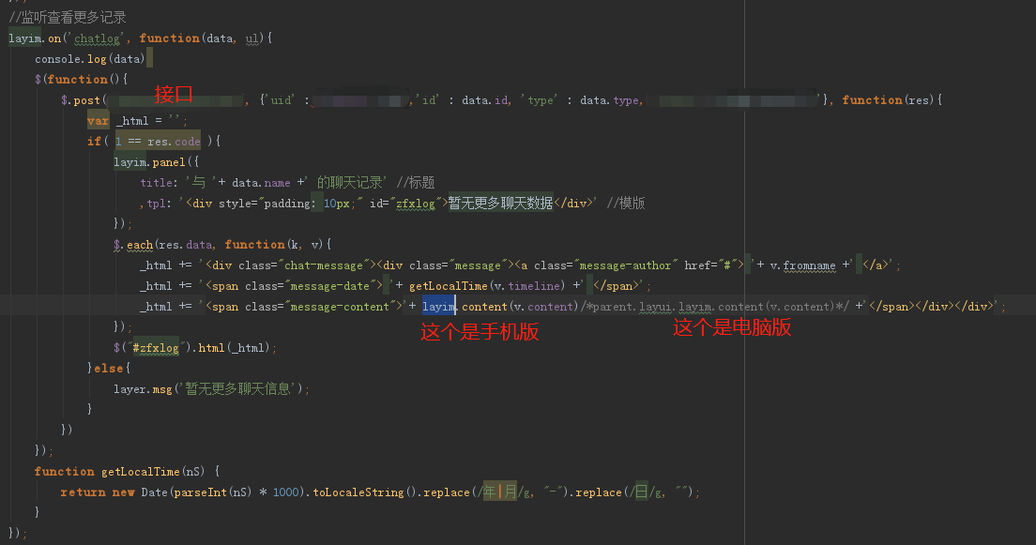Select the 'uid' key in post params
The image size is (1036, 545).
(x=282, y=99)
